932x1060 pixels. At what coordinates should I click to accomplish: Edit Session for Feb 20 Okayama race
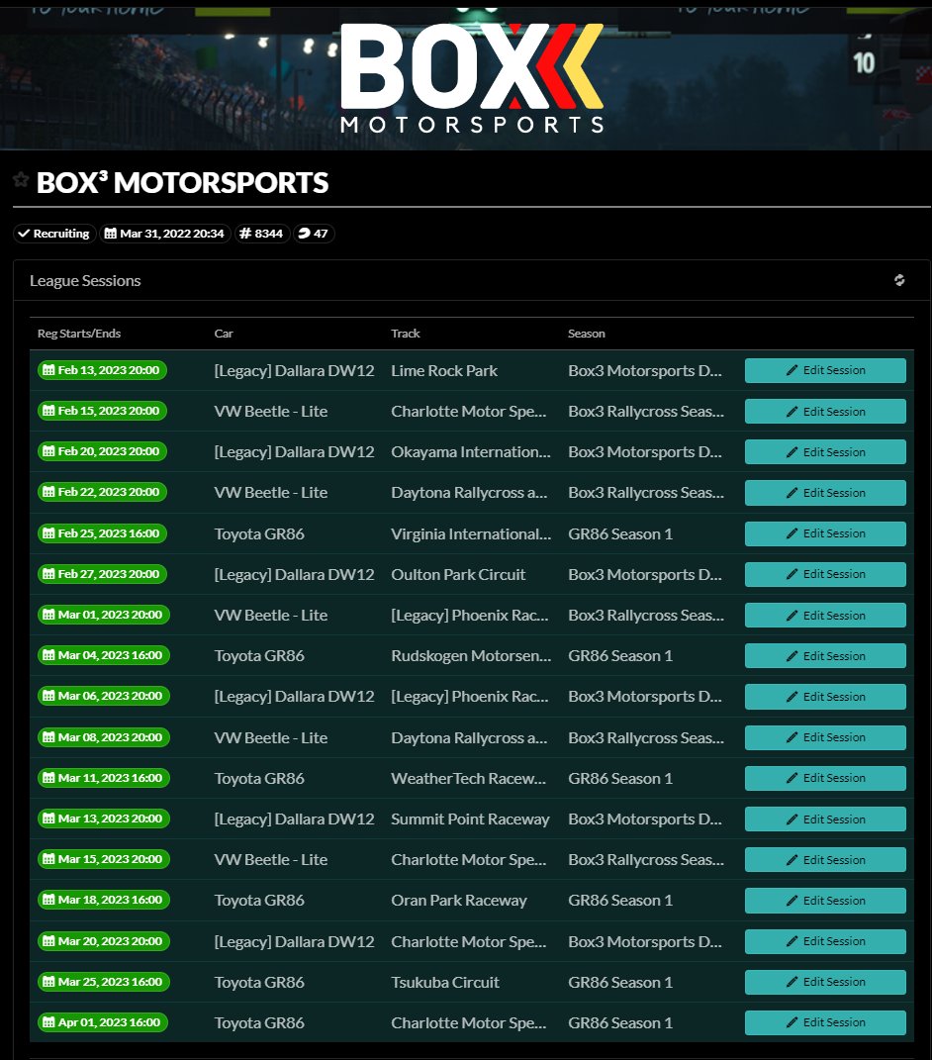pyautogui.click(x=825, y=451)
